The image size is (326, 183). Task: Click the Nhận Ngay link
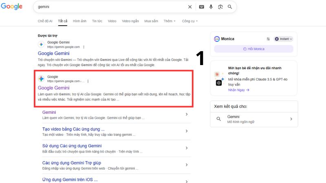coord(238,90)
